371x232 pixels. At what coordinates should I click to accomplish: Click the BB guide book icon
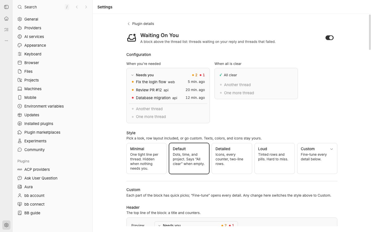pos(20,213)
